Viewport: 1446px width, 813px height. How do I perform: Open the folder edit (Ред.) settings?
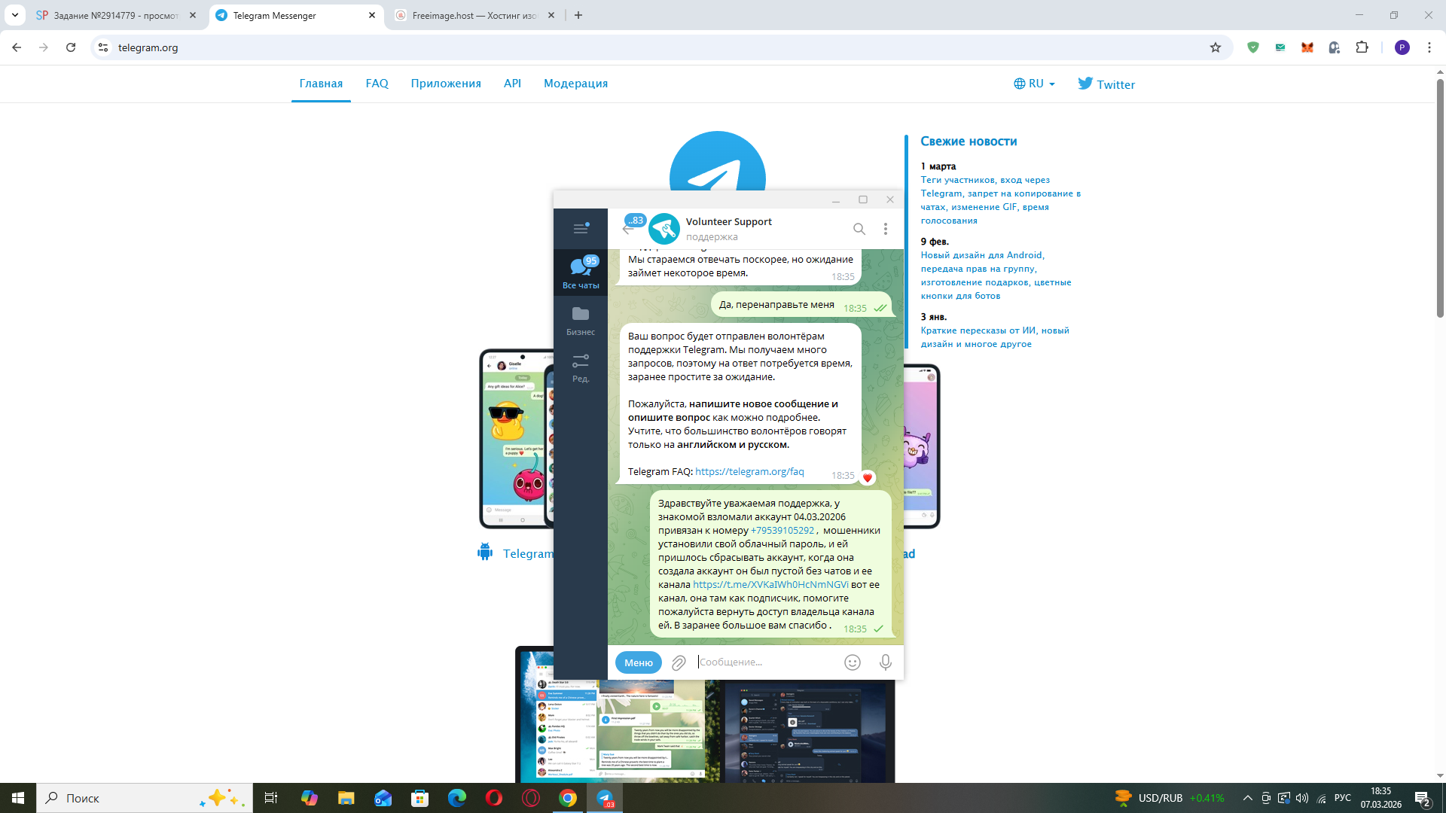tap(581, 368)
